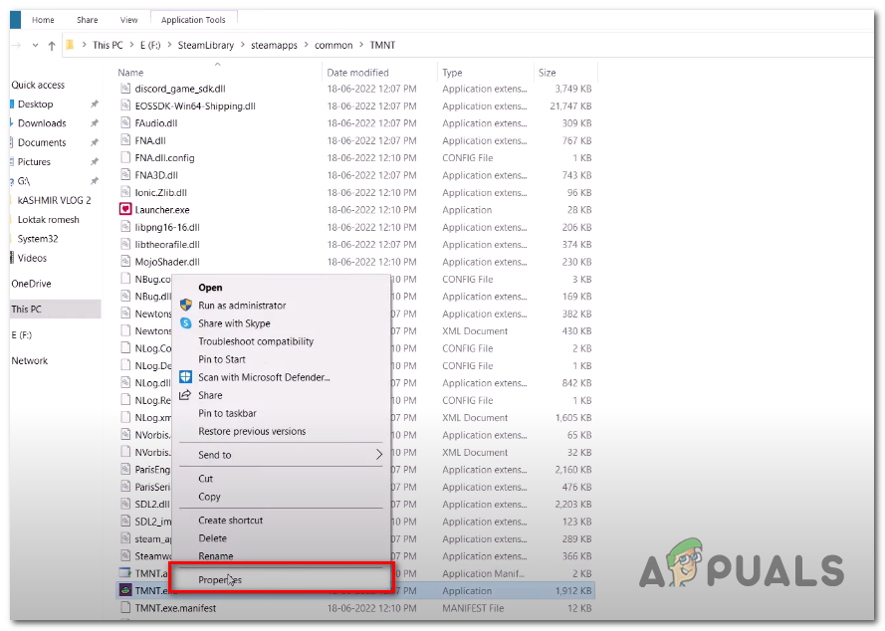Open Network in navigation pane
The image size is (885, 631).
tap(29, 360)
